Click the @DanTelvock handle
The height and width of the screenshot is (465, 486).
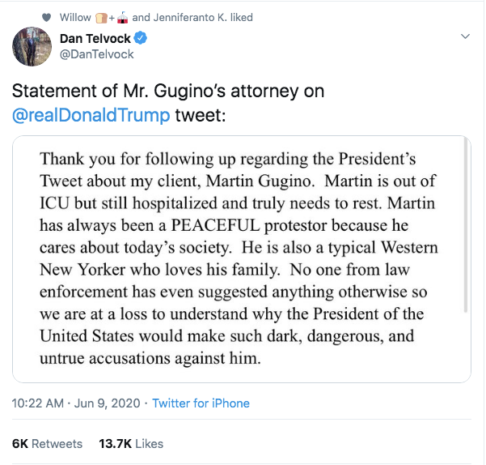click(x=97, y=53)
